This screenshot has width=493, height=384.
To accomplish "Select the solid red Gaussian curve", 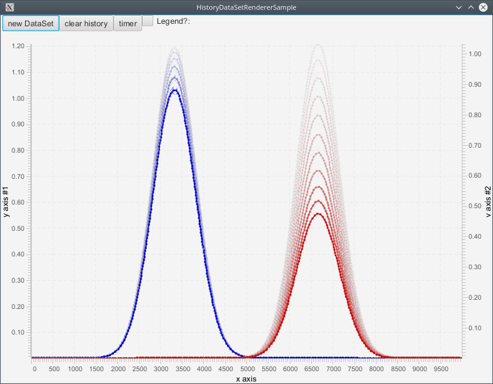I will click(x=317, y=215).
